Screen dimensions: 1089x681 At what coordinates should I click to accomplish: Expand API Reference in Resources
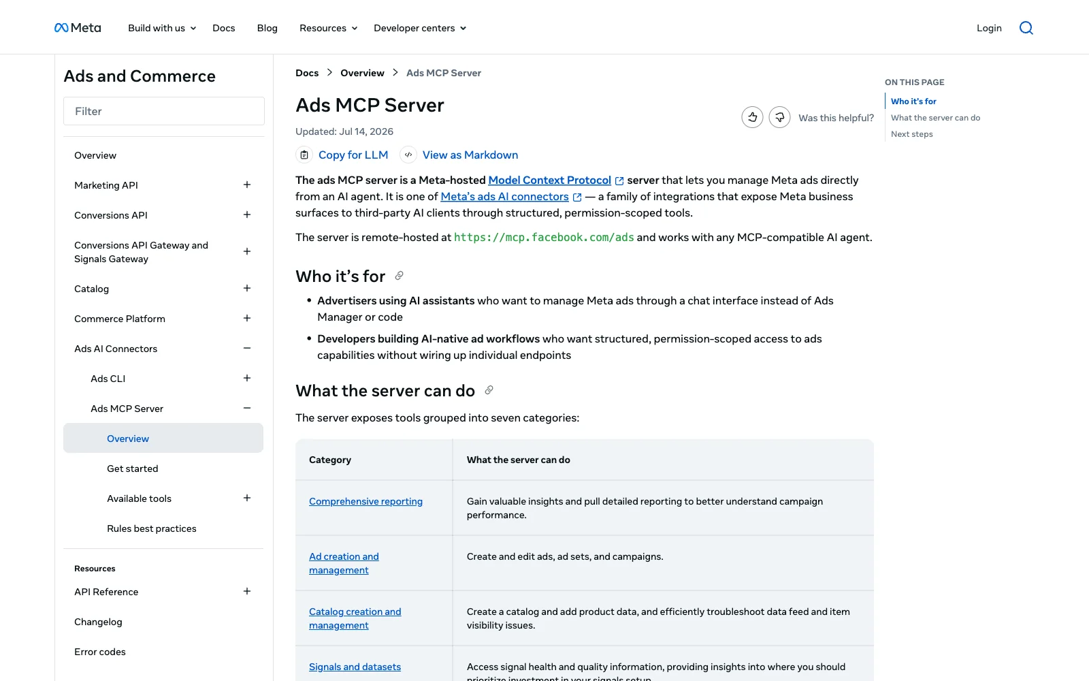pos(247,591)
